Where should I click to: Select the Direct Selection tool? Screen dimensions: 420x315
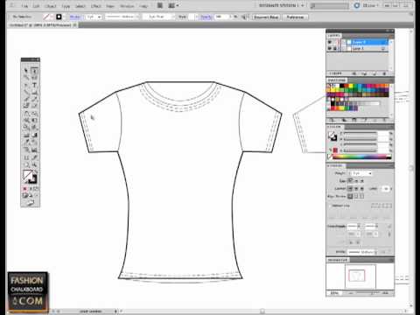click(34, 71)
